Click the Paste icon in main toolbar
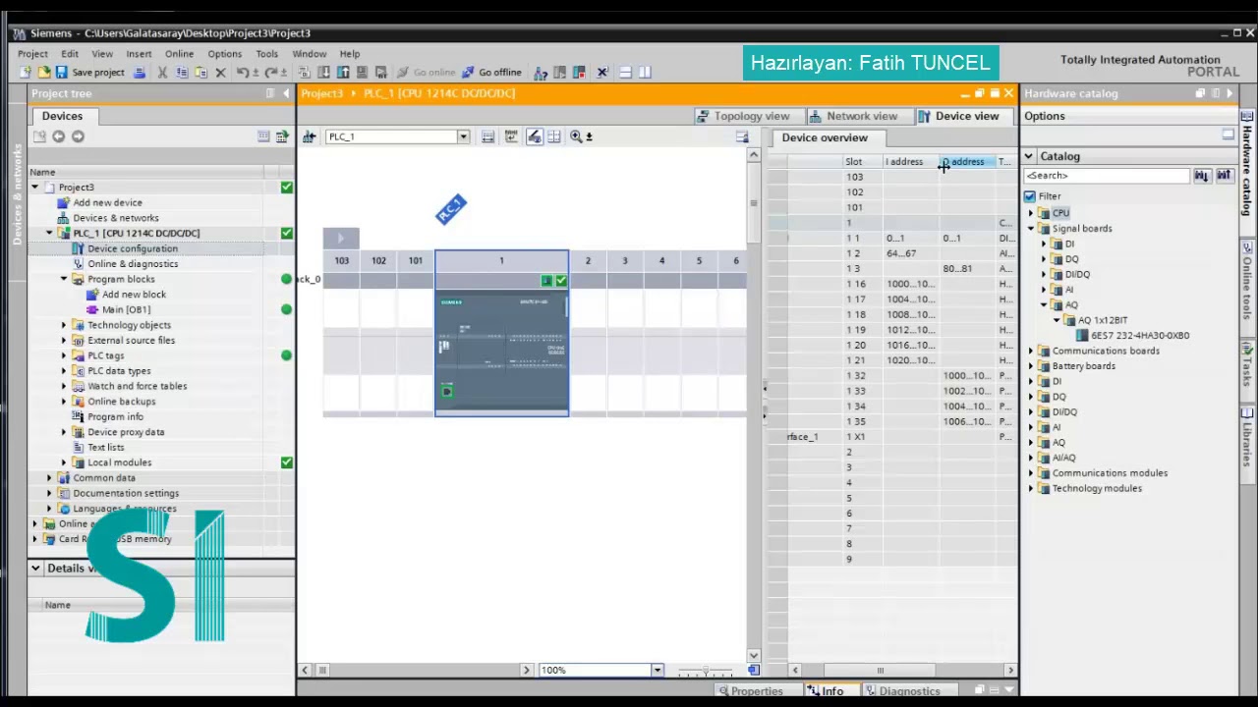 pyautogui.click(x=200, y=72)
